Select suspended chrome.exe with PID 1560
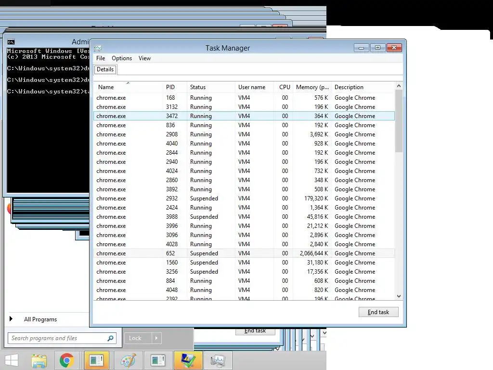This screenshot has height=370, width=493. click(x=244, y=263)
